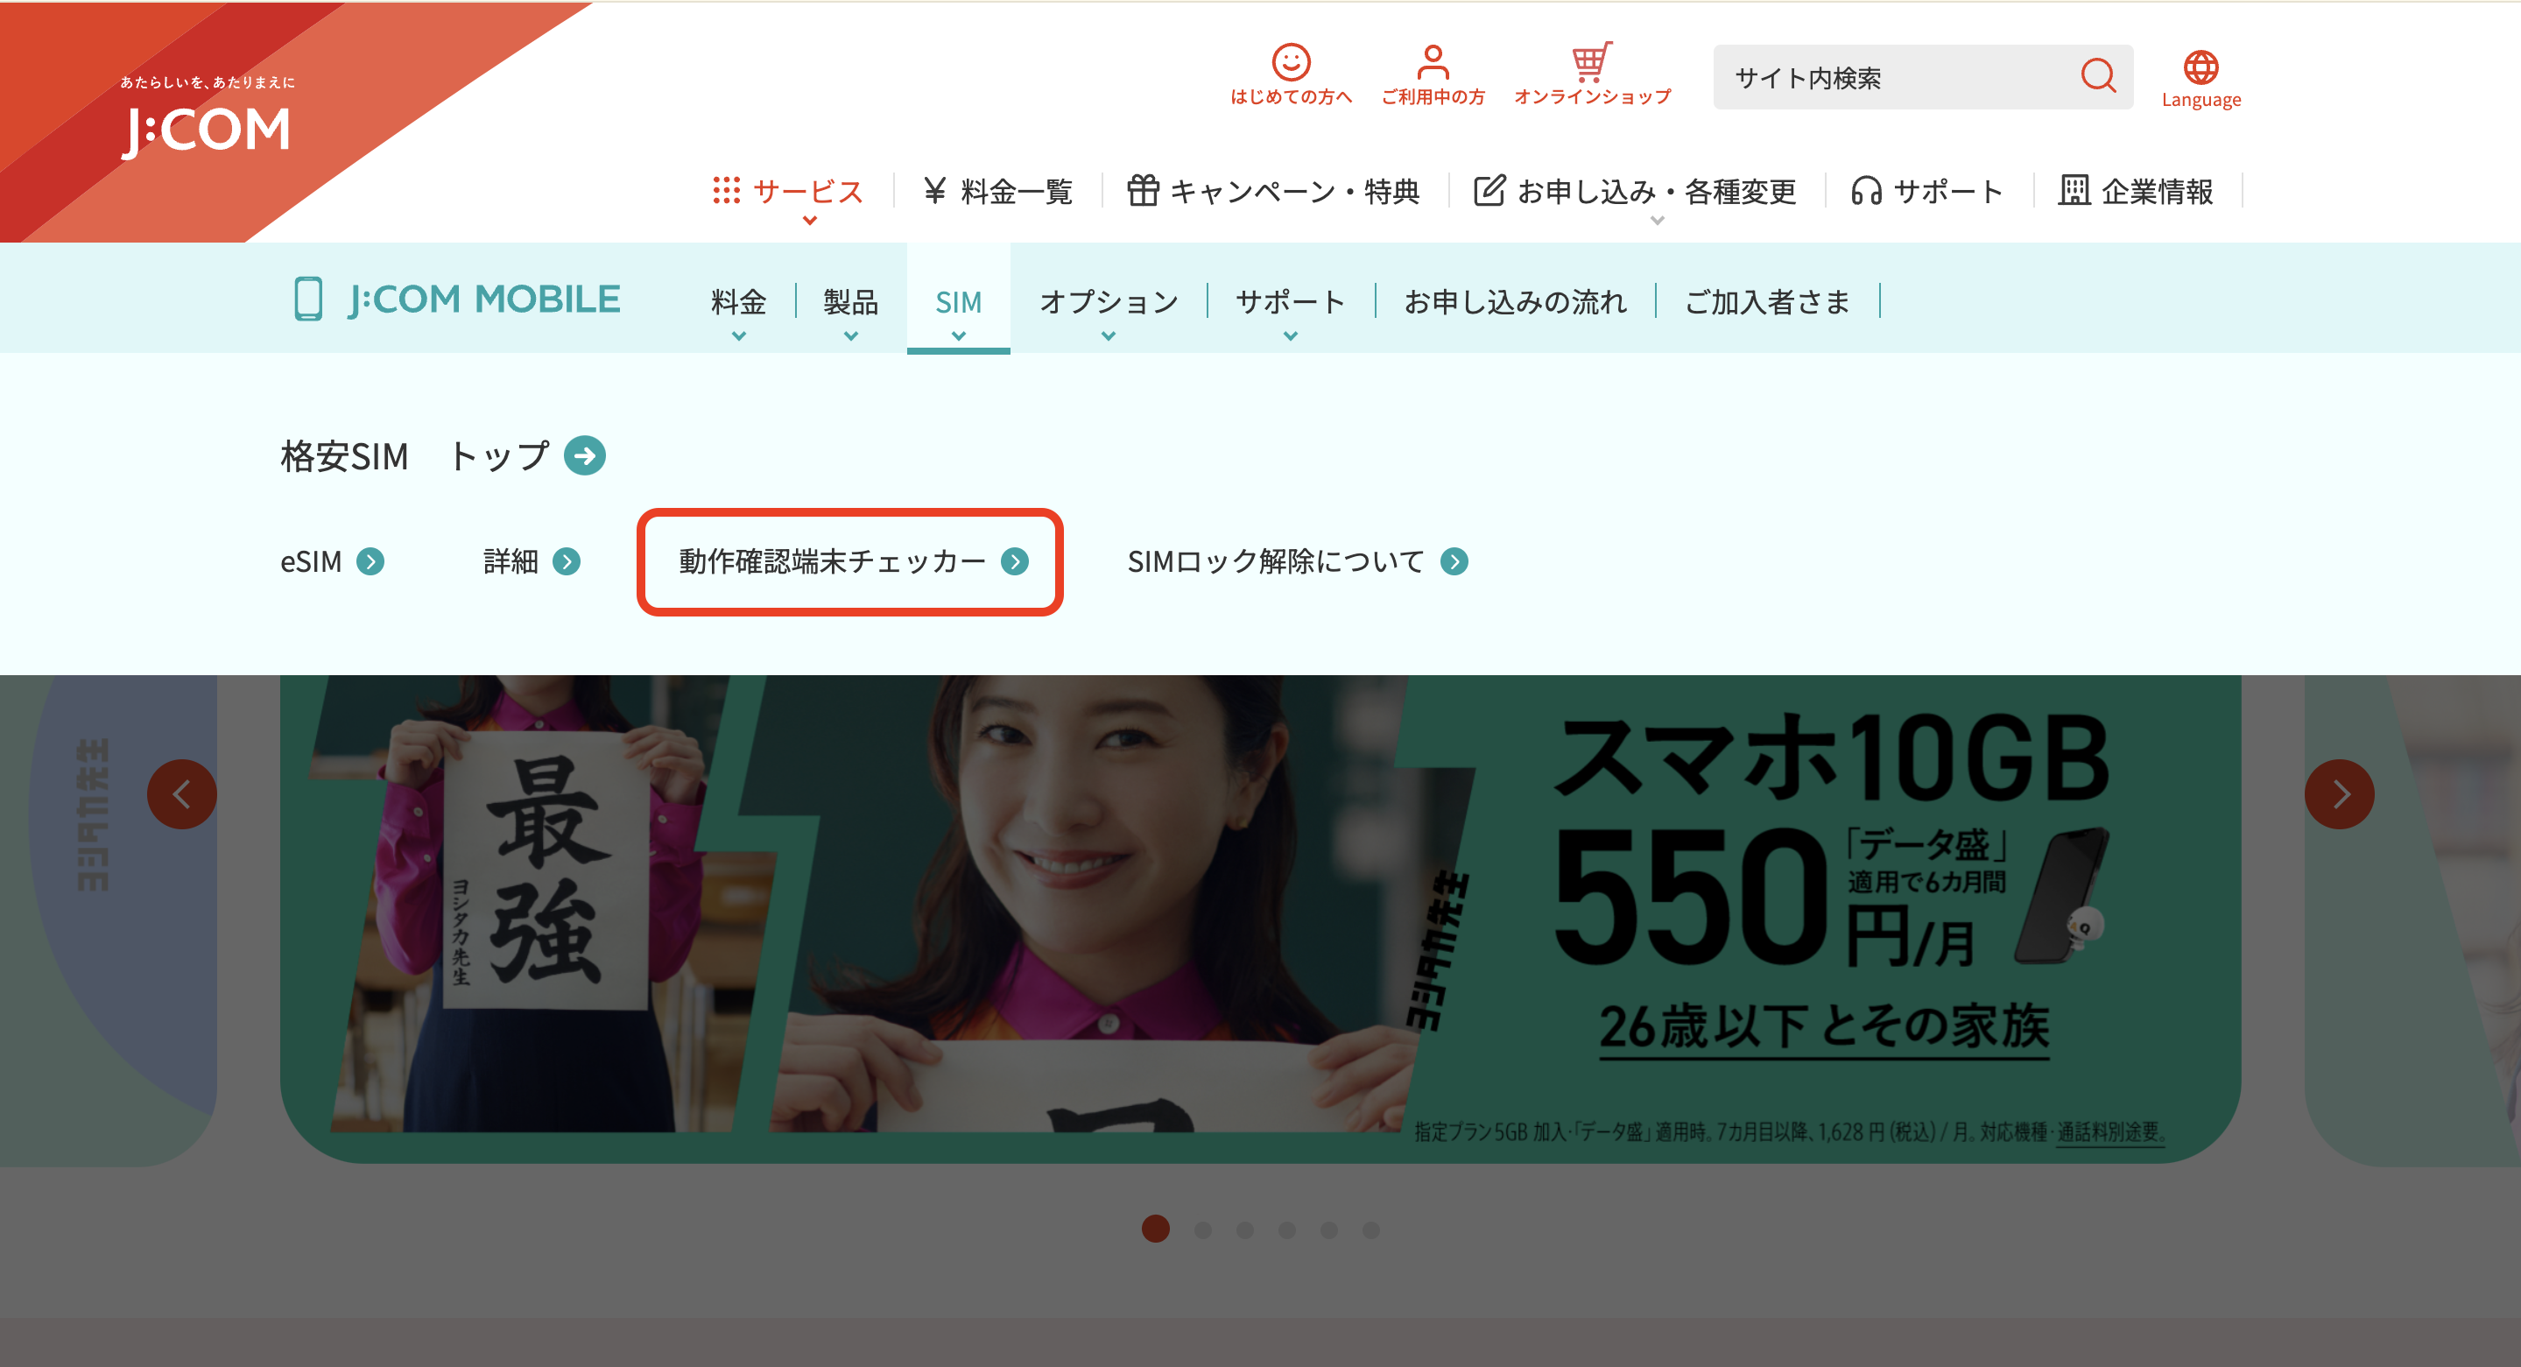Viewport: 2521px width, 1367px height.
Task: Click the arrow icon next to 詳細
Action: (x=567, y=561)
